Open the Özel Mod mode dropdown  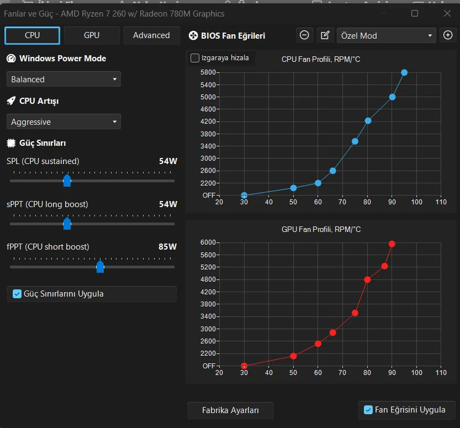[387, 35]
